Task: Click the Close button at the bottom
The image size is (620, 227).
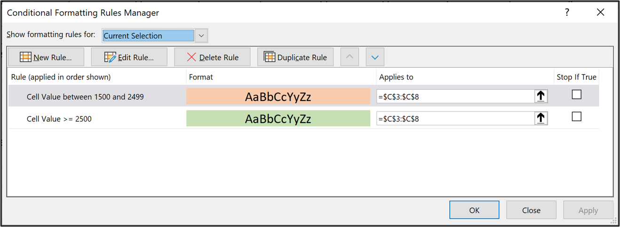Action: coord(531,210)
